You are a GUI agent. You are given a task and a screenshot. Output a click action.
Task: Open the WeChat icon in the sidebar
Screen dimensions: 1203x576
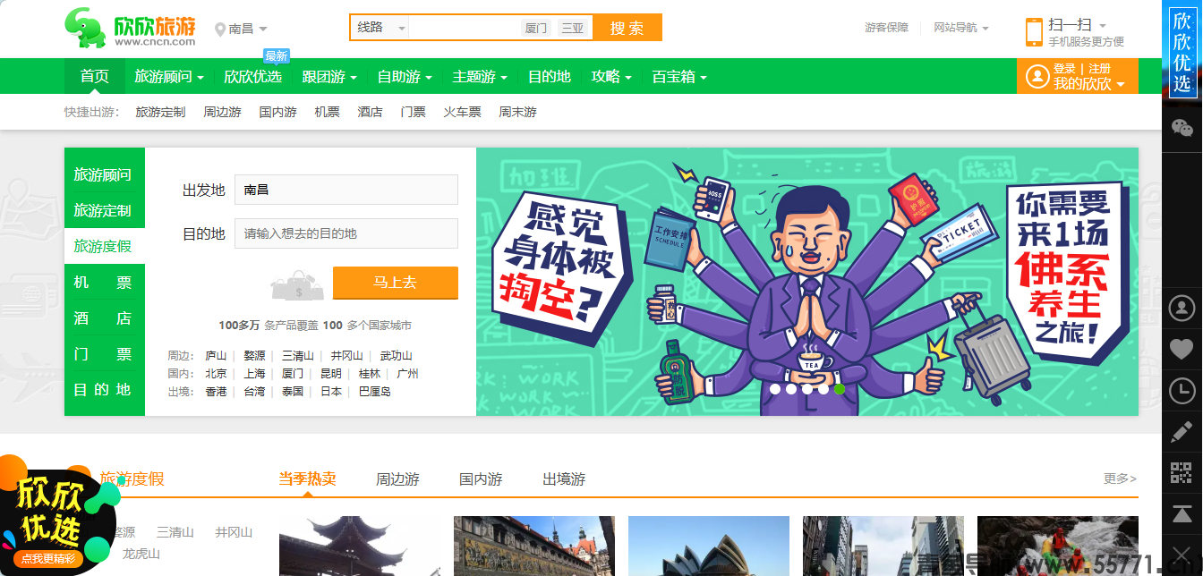point(1182,128)
